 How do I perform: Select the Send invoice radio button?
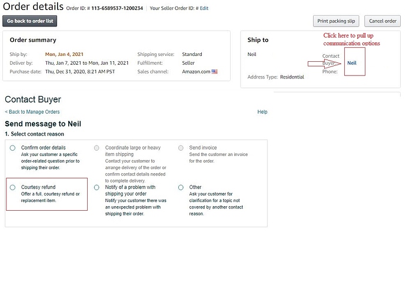[x=181, y=148]
